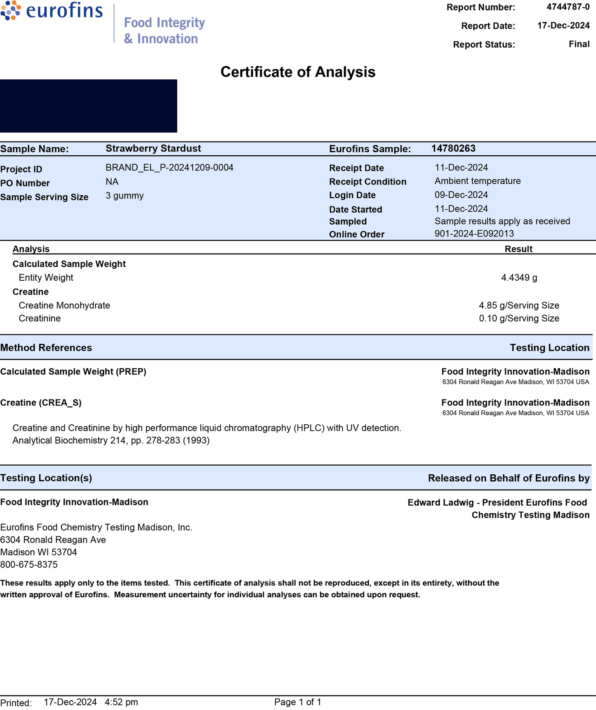Select the Entity Weight result 4.4349 g
This screenshot has height=710, width=596.
(x=519, y=278)
